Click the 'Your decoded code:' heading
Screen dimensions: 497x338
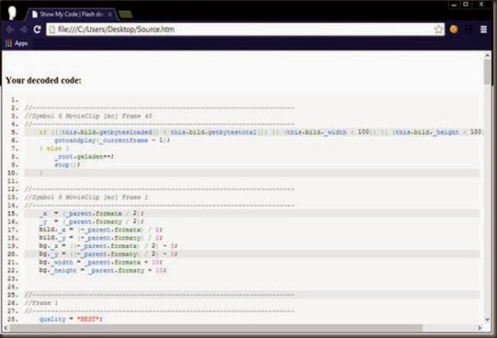coord(43,81)
